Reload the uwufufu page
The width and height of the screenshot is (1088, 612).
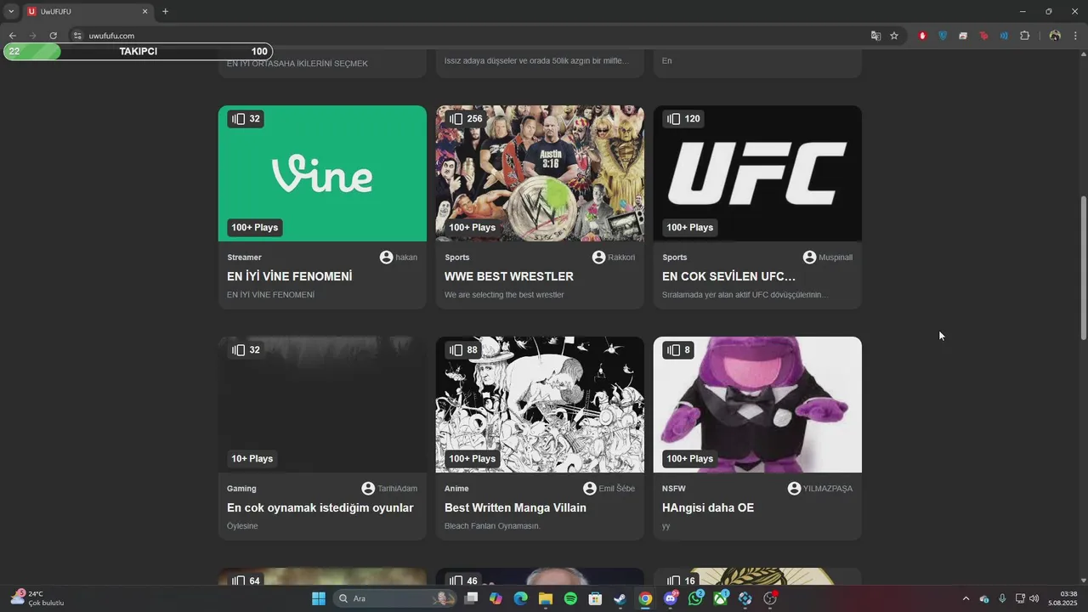click(x=53, y=36)
